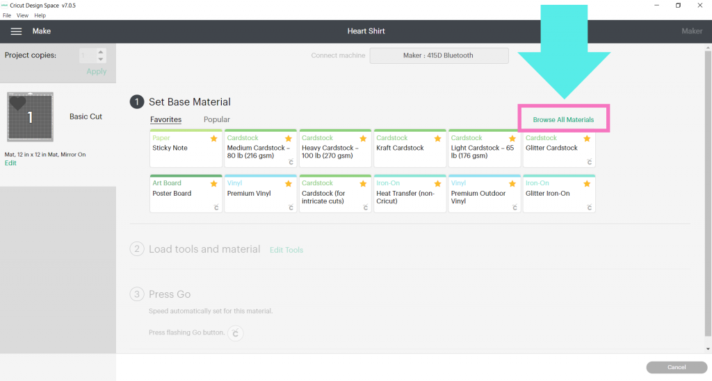The height and width of the screenshot is (381, 712).
Task: Choose Light Cardstock 65 lb material
Action: [x=484, y=148]
